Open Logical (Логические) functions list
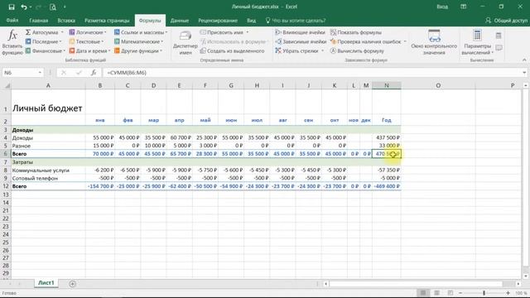Screen dimensions: 530x298 tap(88, 32)
